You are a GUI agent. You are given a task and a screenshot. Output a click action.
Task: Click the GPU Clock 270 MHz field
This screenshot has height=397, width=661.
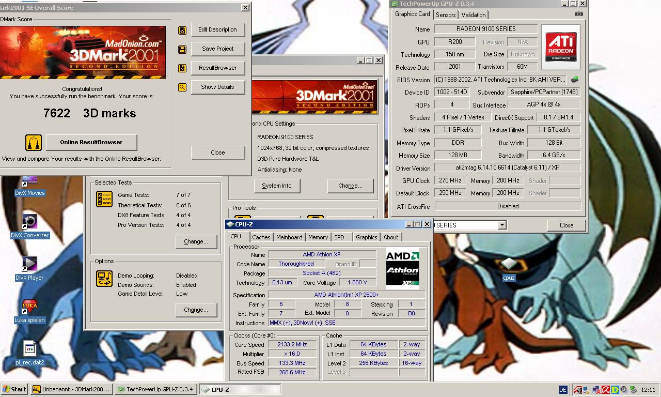[450, 180]
